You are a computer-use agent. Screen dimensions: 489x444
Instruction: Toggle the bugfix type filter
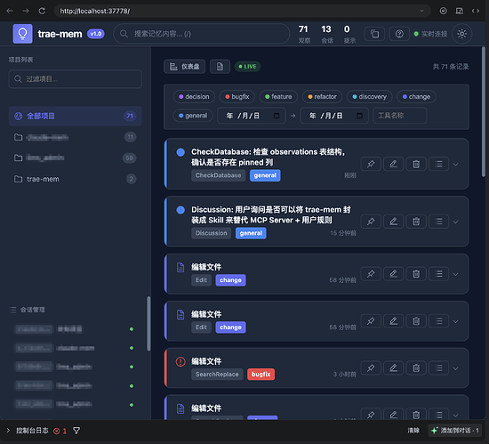(237, 97)
